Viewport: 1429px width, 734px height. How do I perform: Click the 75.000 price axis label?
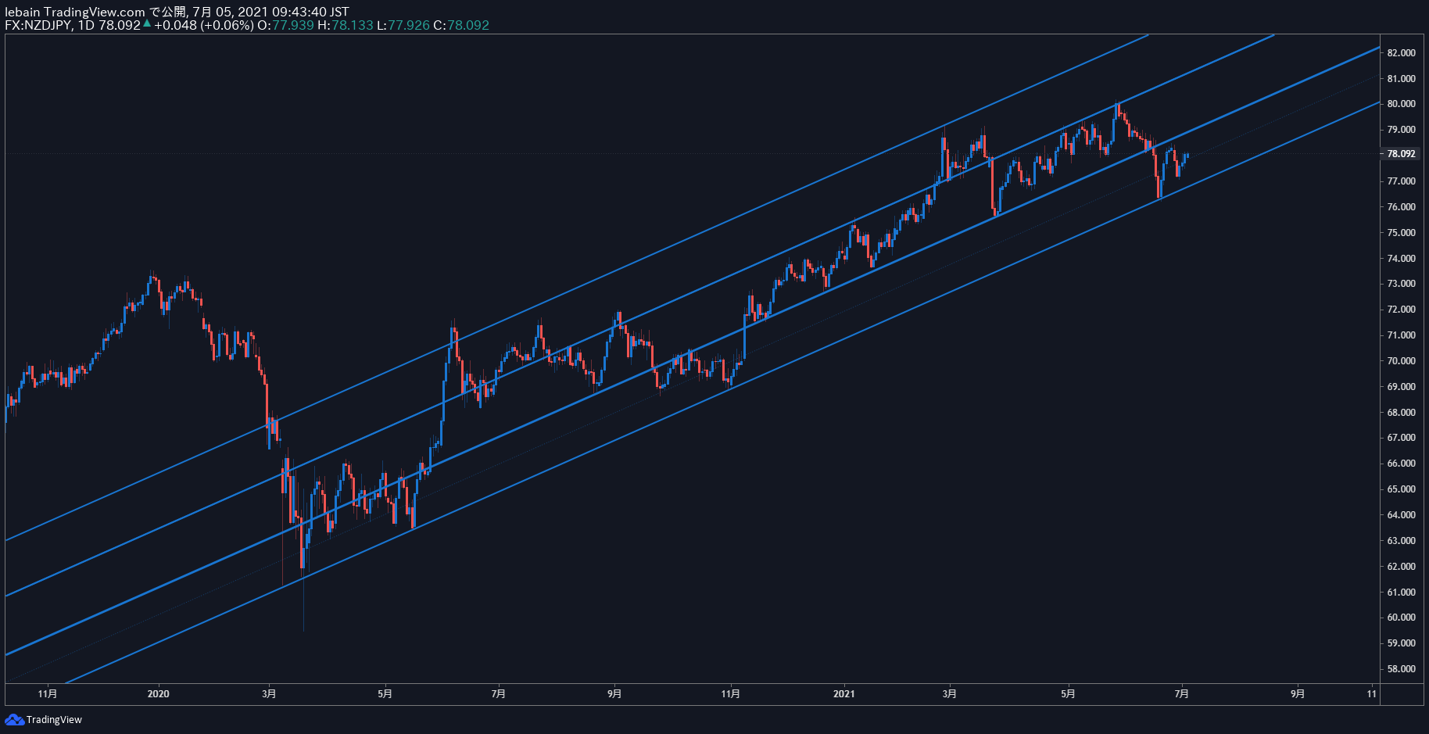coord(1401,233)
